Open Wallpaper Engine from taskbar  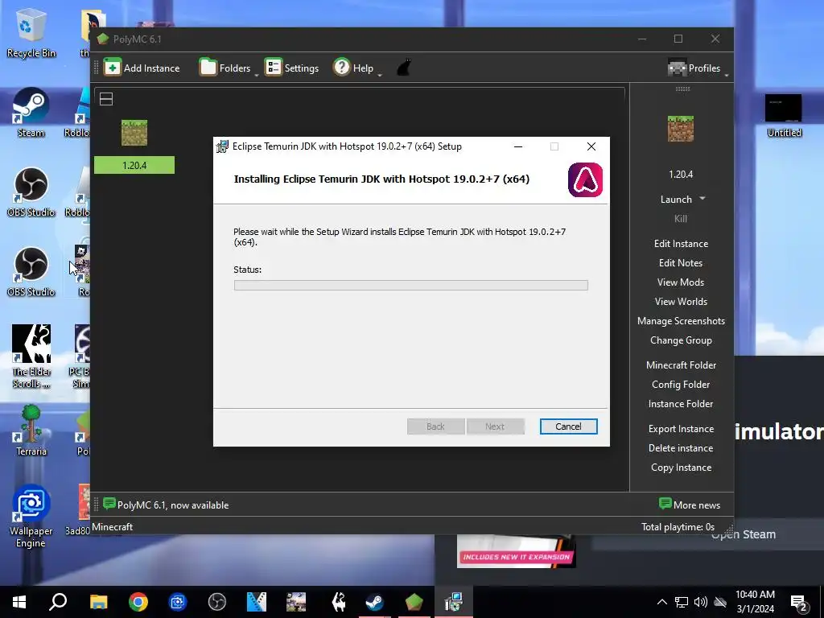[178, 602]
